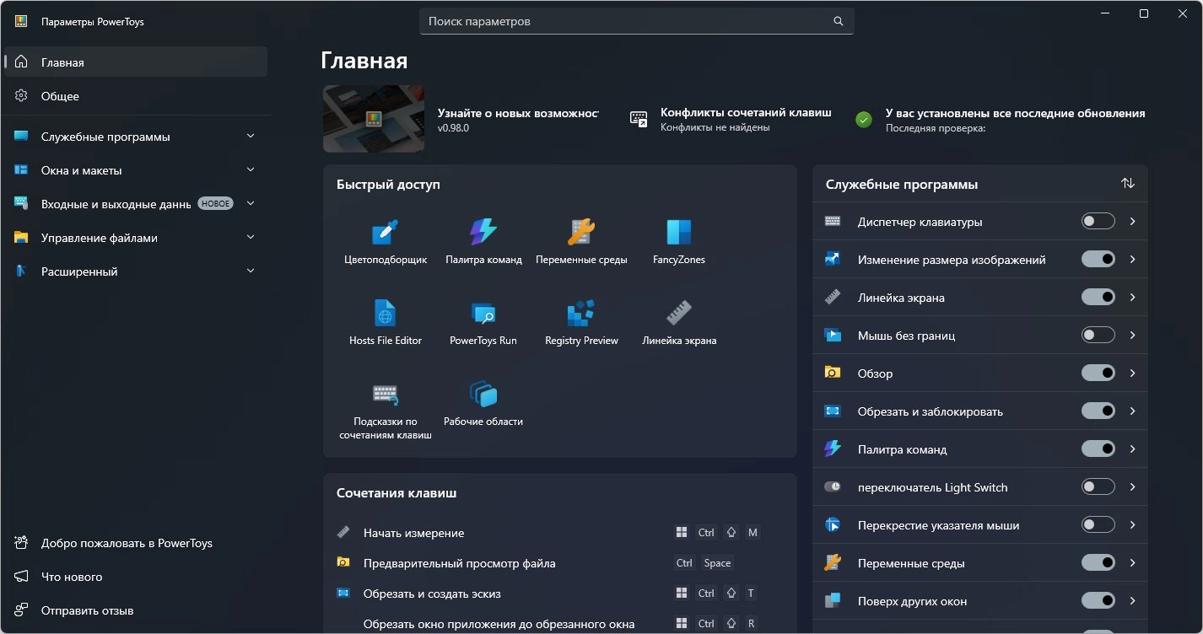Click the Поиск параметров search field
The image size is (1203, 634).
637,21
